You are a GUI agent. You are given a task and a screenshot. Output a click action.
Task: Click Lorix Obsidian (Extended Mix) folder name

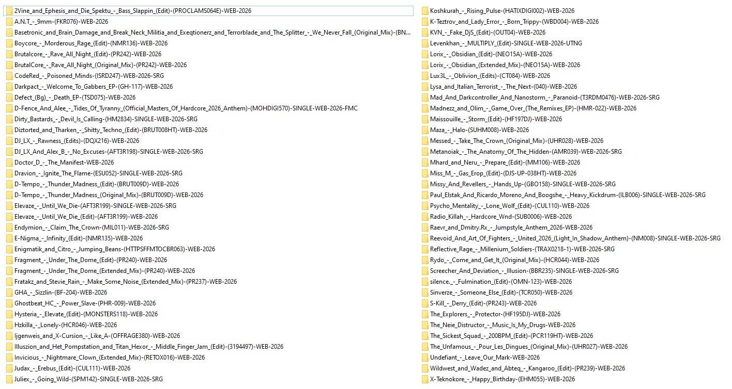(505, 65)
